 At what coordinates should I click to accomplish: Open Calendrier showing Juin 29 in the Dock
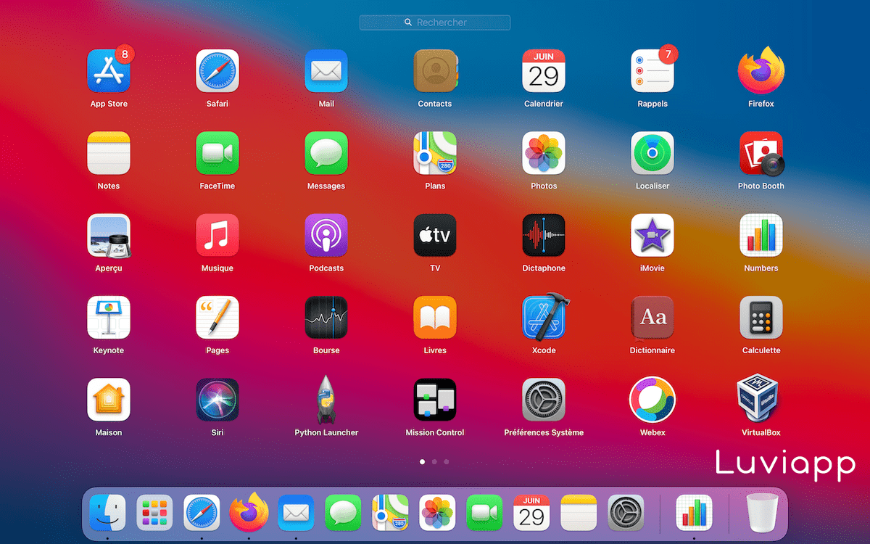(531, 512)
